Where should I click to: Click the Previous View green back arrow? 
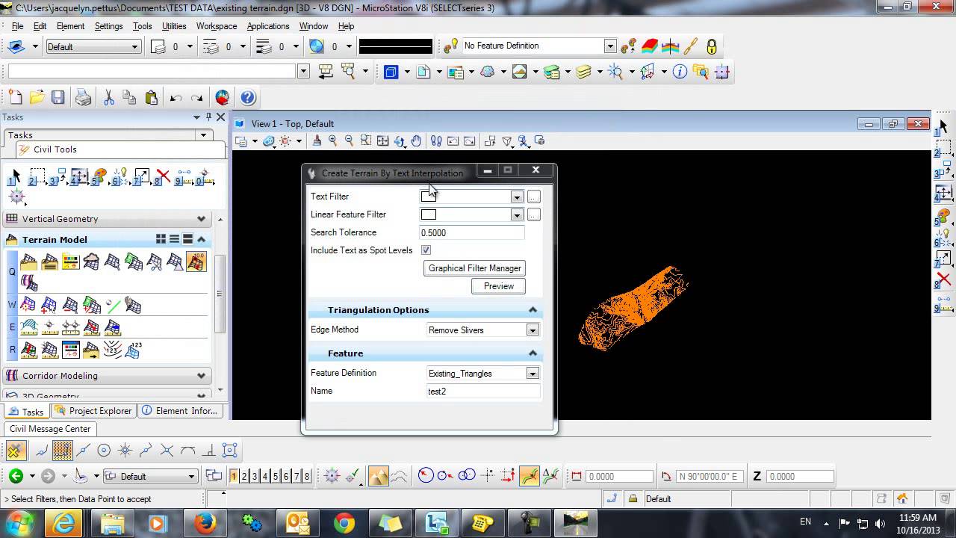point(15,476)
